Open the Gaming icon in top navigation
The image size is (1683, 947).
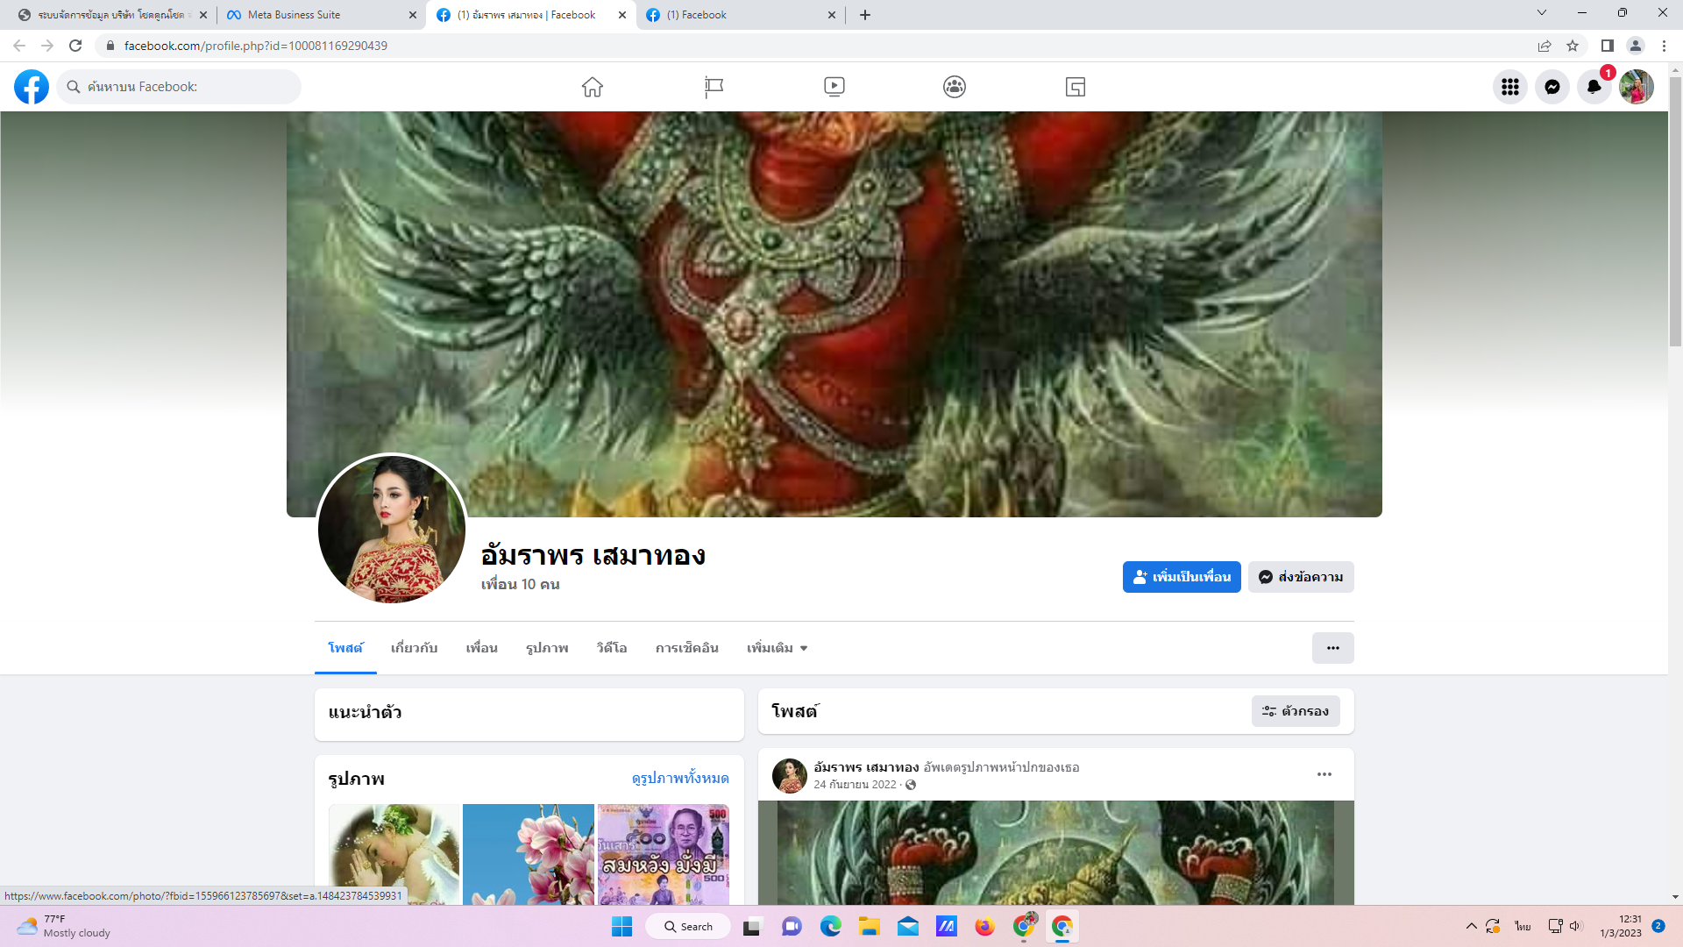[x=1076, y=87]
